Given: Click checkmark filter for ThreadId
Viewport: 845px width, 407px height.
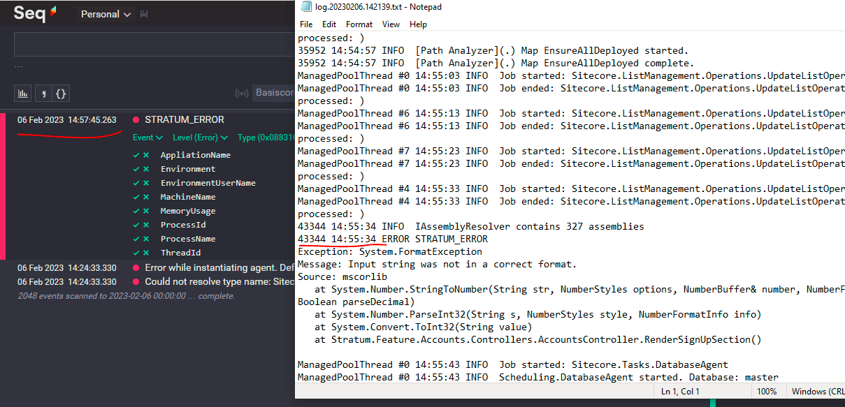Looking at the screenshot, I should [x=136, y=253].
